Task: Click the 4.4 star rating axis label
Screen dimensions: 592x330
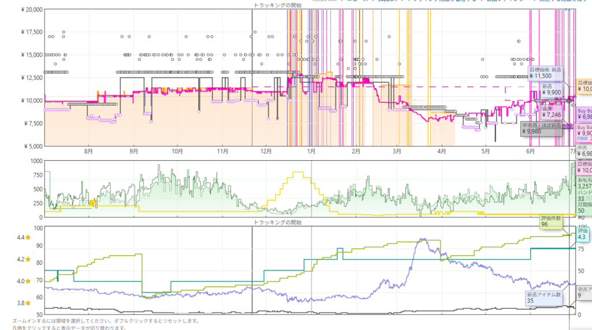Action: [x=24, y=238]
